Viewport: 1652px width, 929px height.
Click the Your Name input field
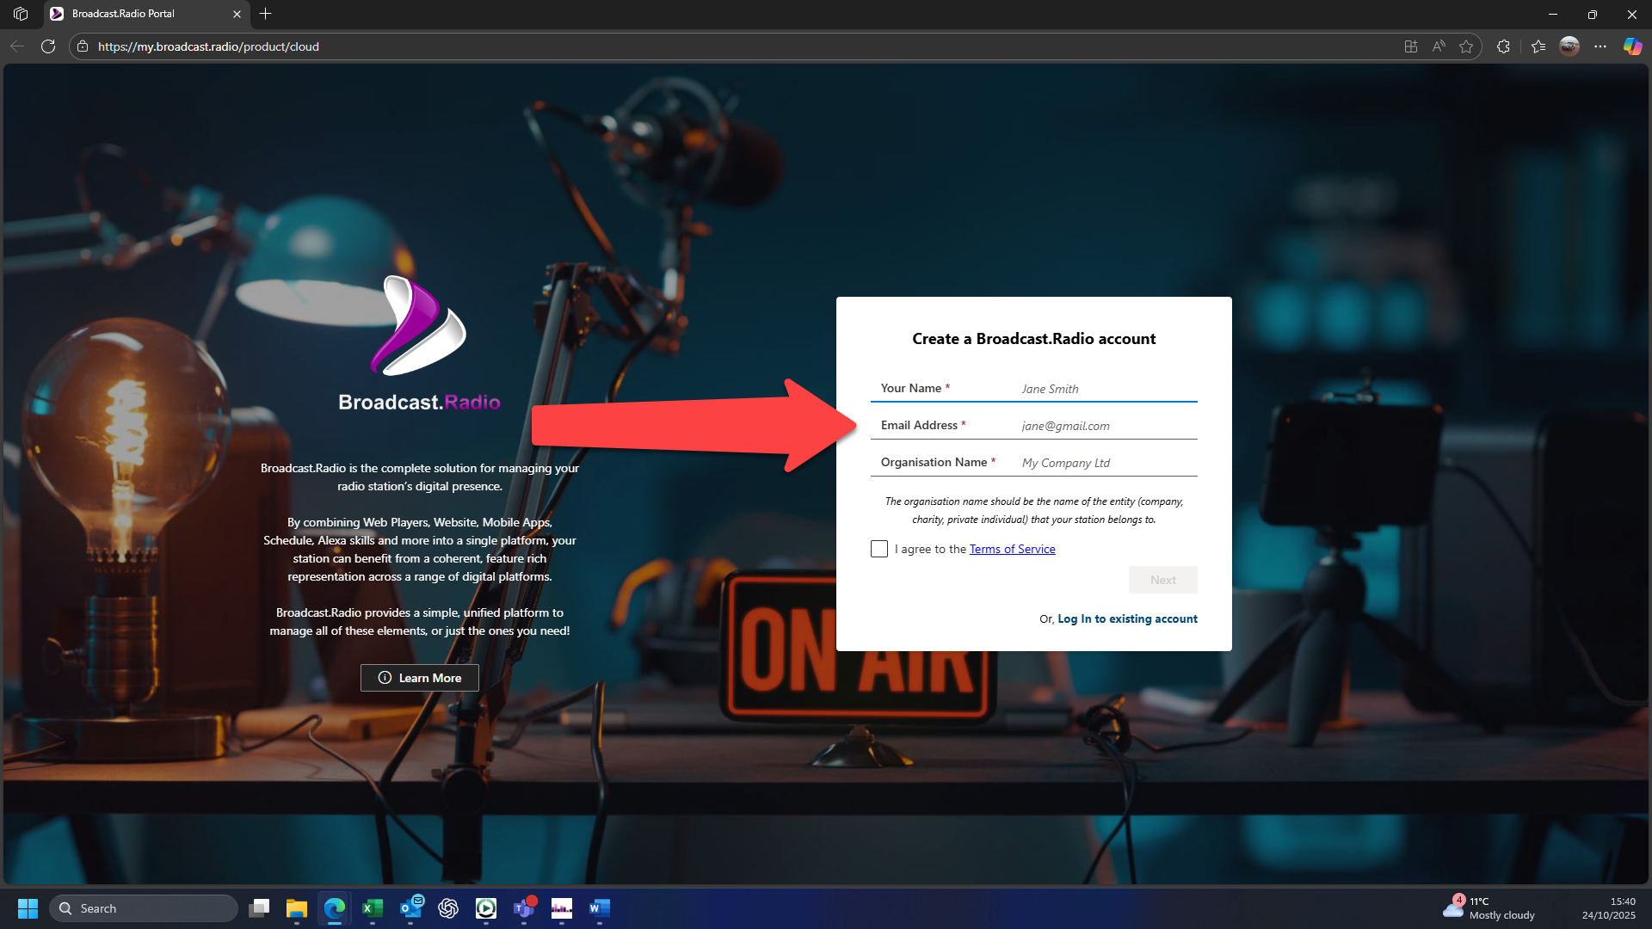(x=1106, y=389)
